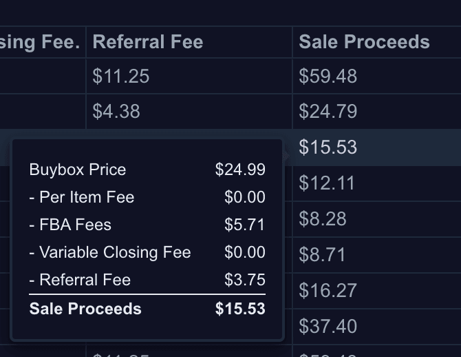The width and height of the screenshot is (461, 357).
Task: Click the $37.40 sale proceeds value
Action: tap(328, 327)
